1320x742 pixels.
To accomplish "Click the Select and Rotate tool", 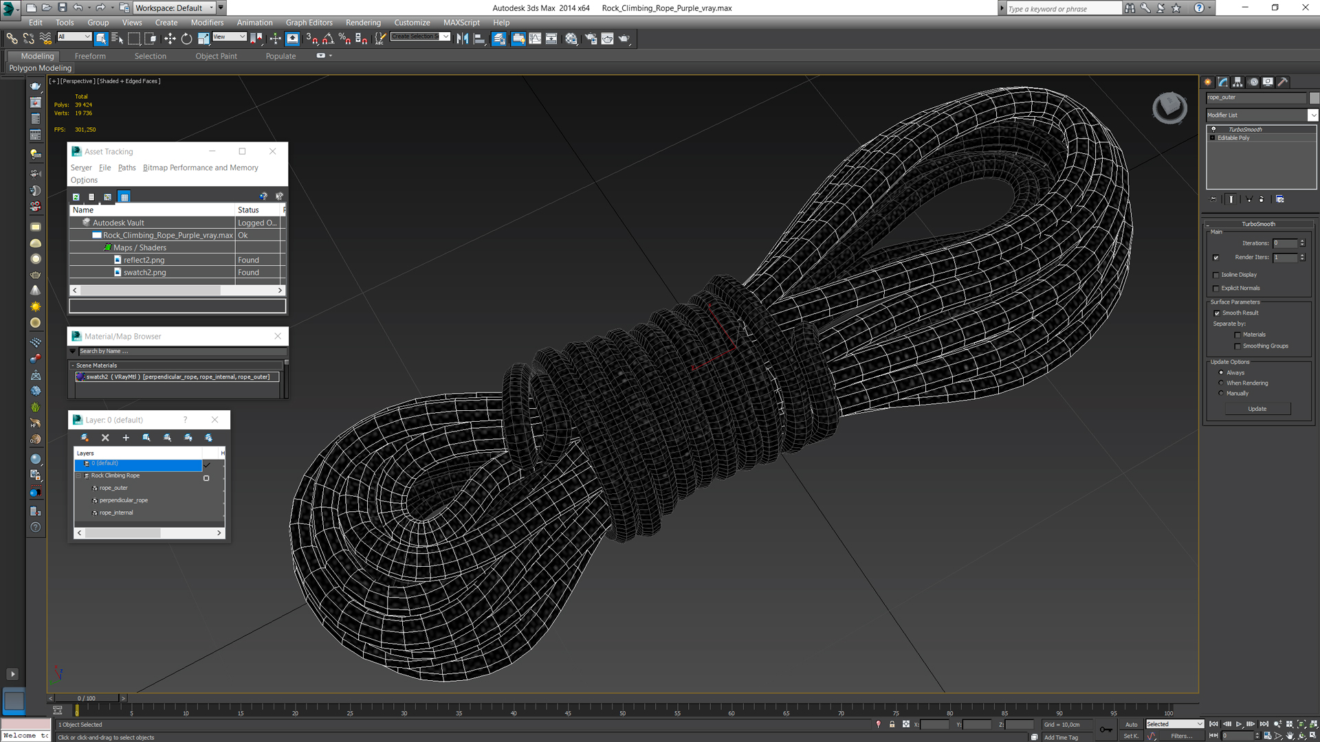I will tap(185, 38).
